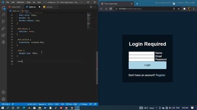Open FileZilla from the taskbar
The width and height of the screenshot is (197, 110).
pos(61,108)
